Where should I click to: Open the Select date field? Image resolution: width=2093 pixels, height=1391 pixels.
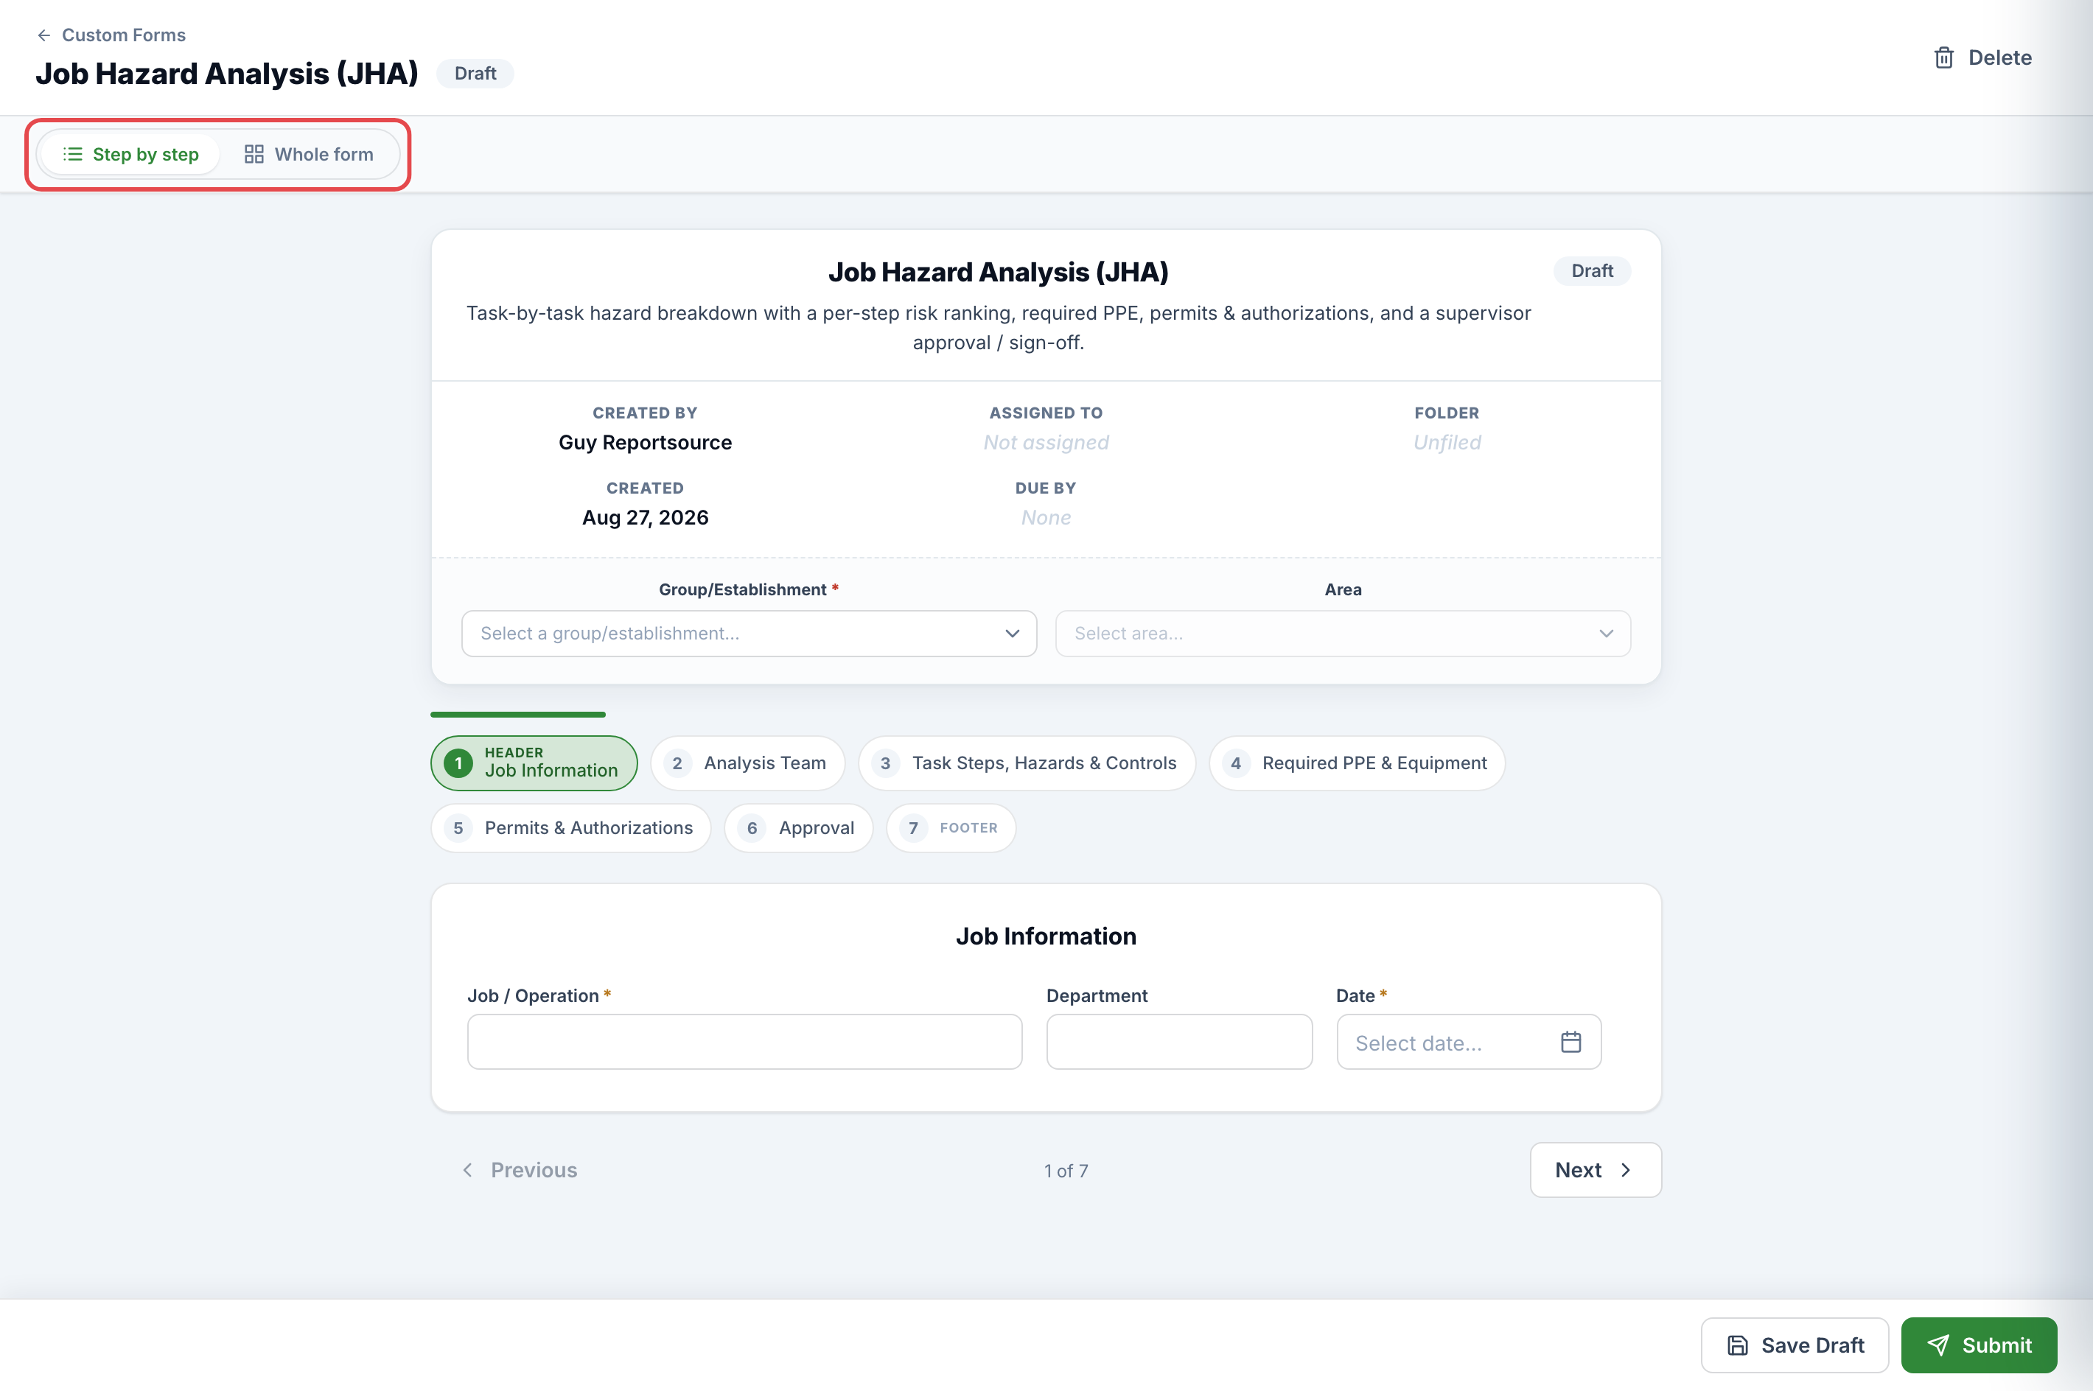pyautogui.click(x=1468, y=1042)
